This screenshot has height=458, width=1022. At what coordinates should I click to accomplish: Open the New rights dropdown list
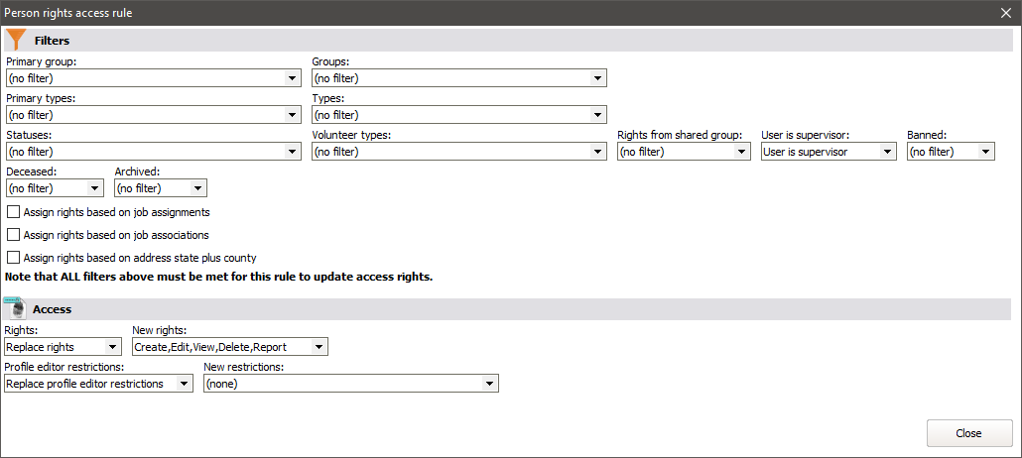tap(229, 347)
